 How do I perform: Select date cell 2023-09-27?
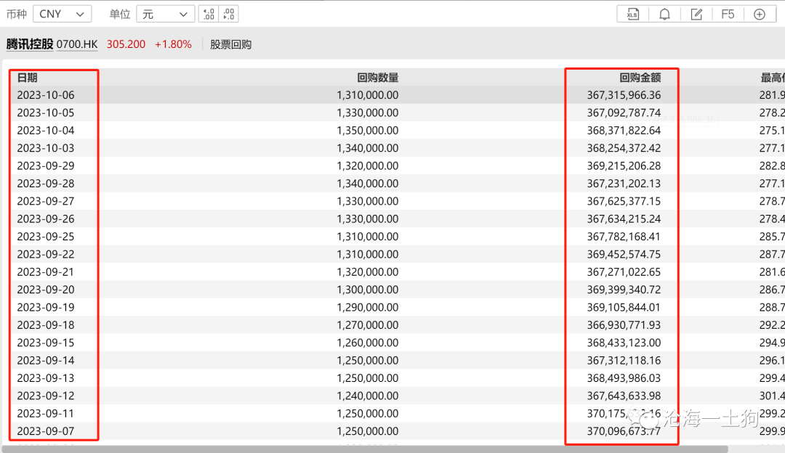[x=46, y=201]
